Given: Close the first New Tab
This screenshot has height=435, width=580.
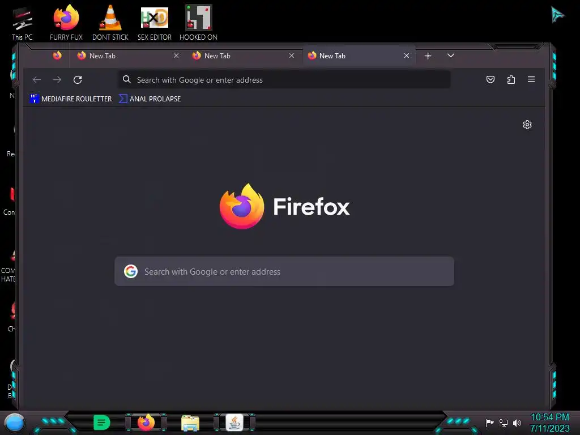Looking at the screenshot, I should click(x=176, y=56).
